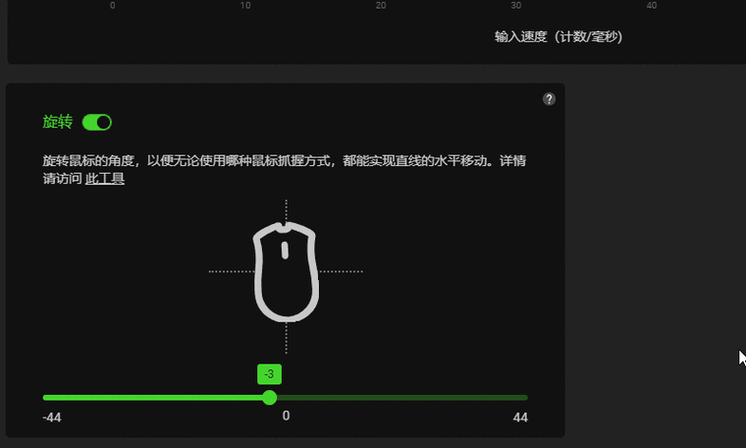Click the 44 maximum slider label
Screen dimensions: 746x448
(x=520, y=418)
